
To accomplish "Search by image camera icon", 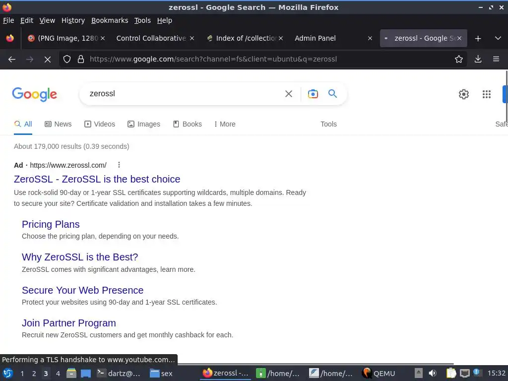I will [313, 94].
